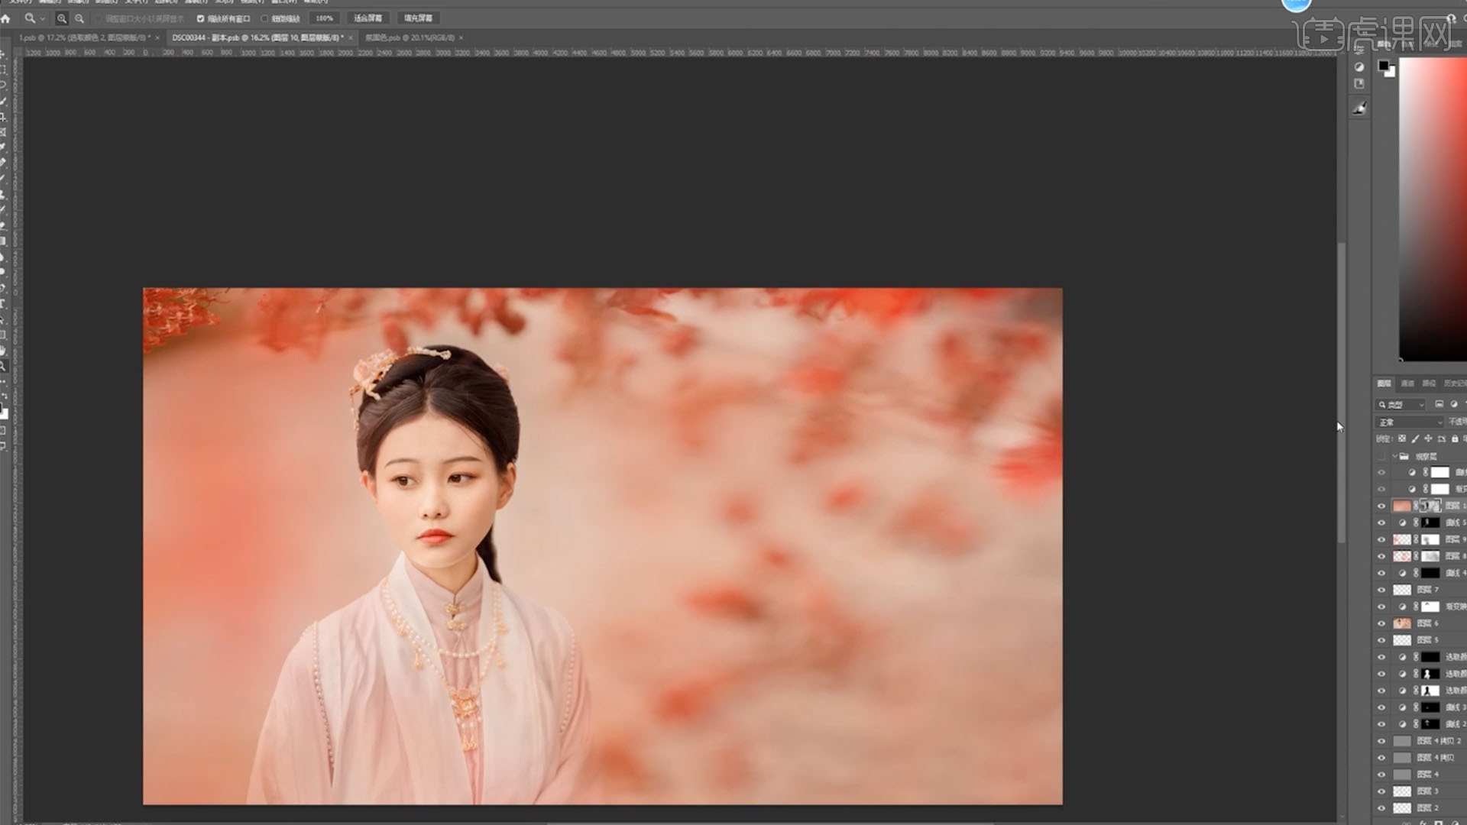
Task: Click the 适合屏幕 button
Action: pos(368,18)
